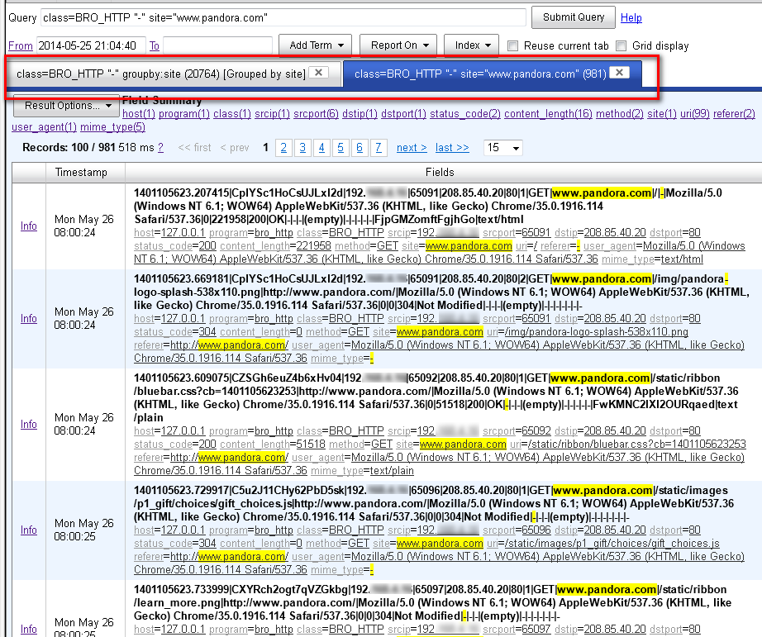This screenshot has width=762, height=637.
Task: Open dstip(1) field summary
Action: coord(360,114)
